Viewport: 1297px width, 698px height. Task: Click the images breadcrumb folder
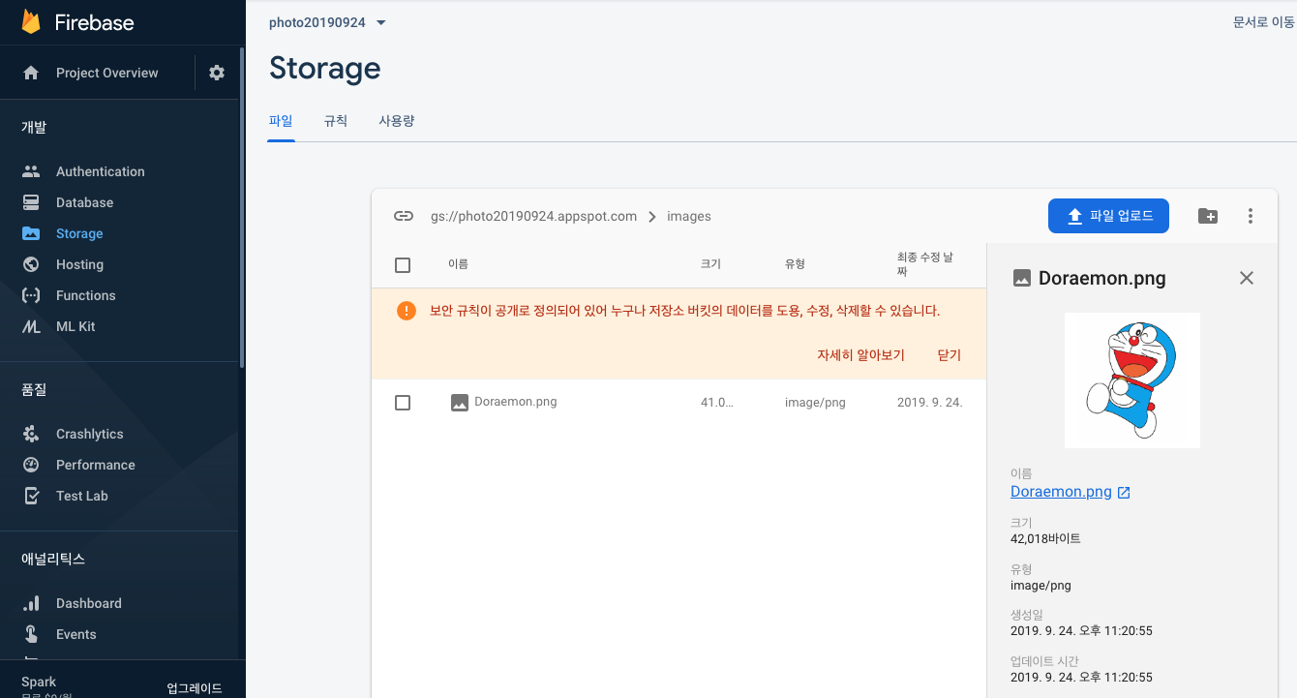[689, 216]
